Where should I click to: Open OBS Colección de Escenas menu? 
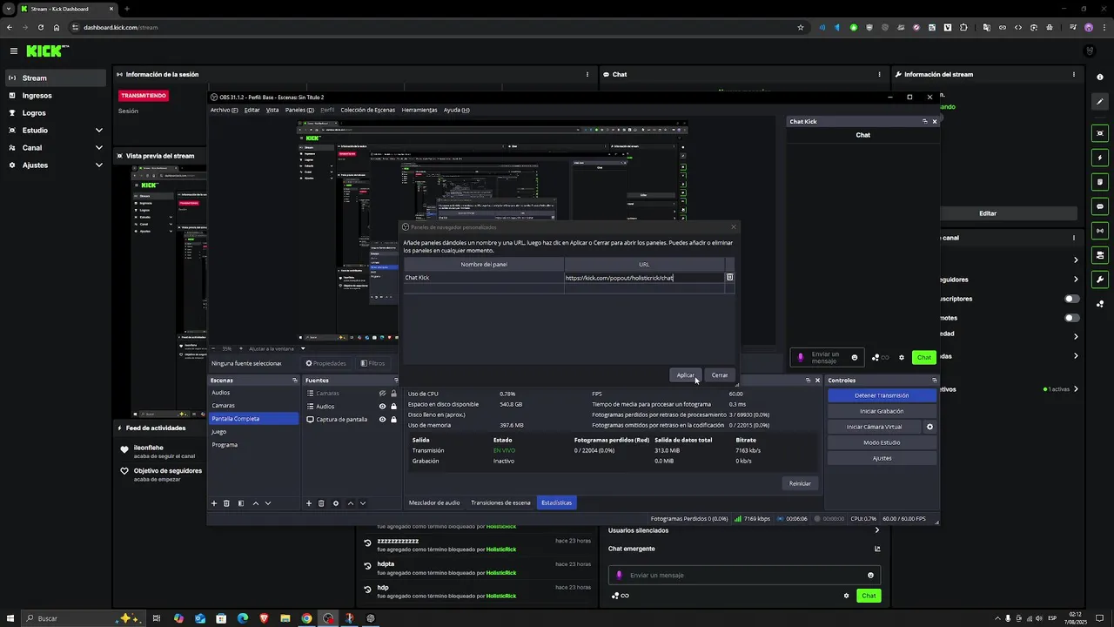pos(367,110)
